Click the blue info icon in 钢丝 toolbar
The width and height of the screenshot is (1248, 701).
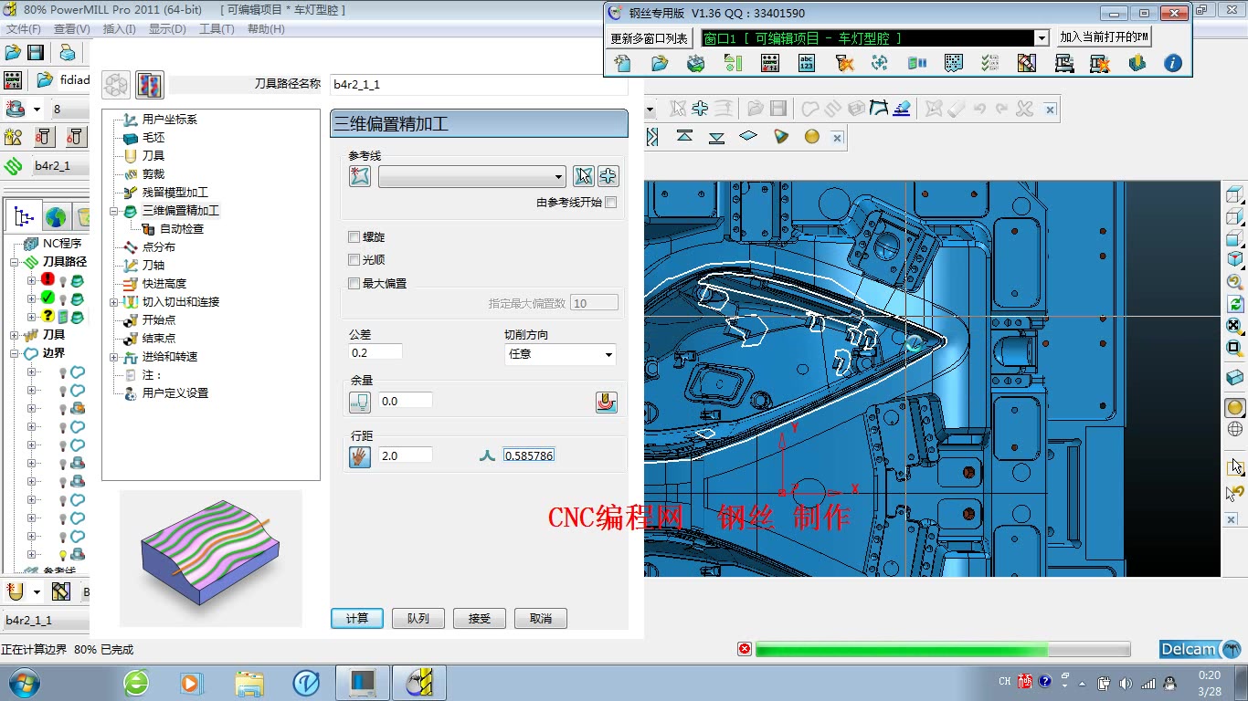(1173, 63)
